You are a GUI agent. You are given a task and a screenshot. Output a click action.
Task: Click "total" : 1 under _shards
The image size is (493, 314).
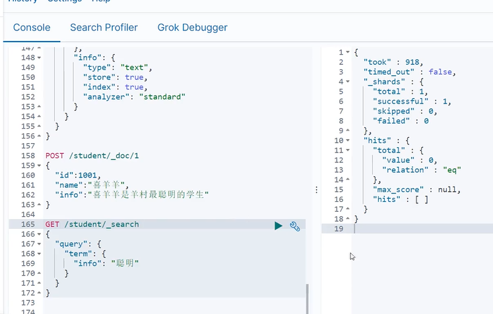400,92
